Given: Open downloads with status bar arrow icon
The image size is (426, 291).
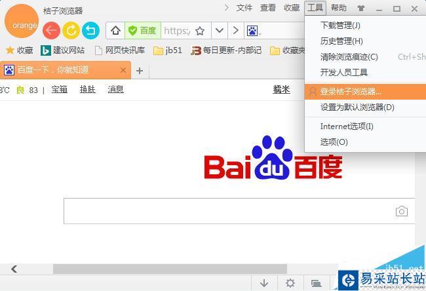Looking at the screenshot, I should pos(264,283).
